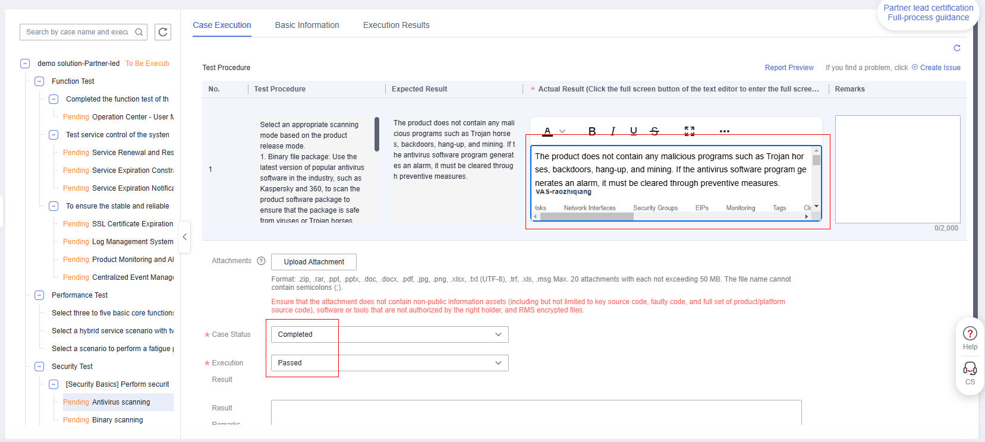This screenshot has height=442, width=985.
Task: Refresh the case tree list
Action: (163, 32)
